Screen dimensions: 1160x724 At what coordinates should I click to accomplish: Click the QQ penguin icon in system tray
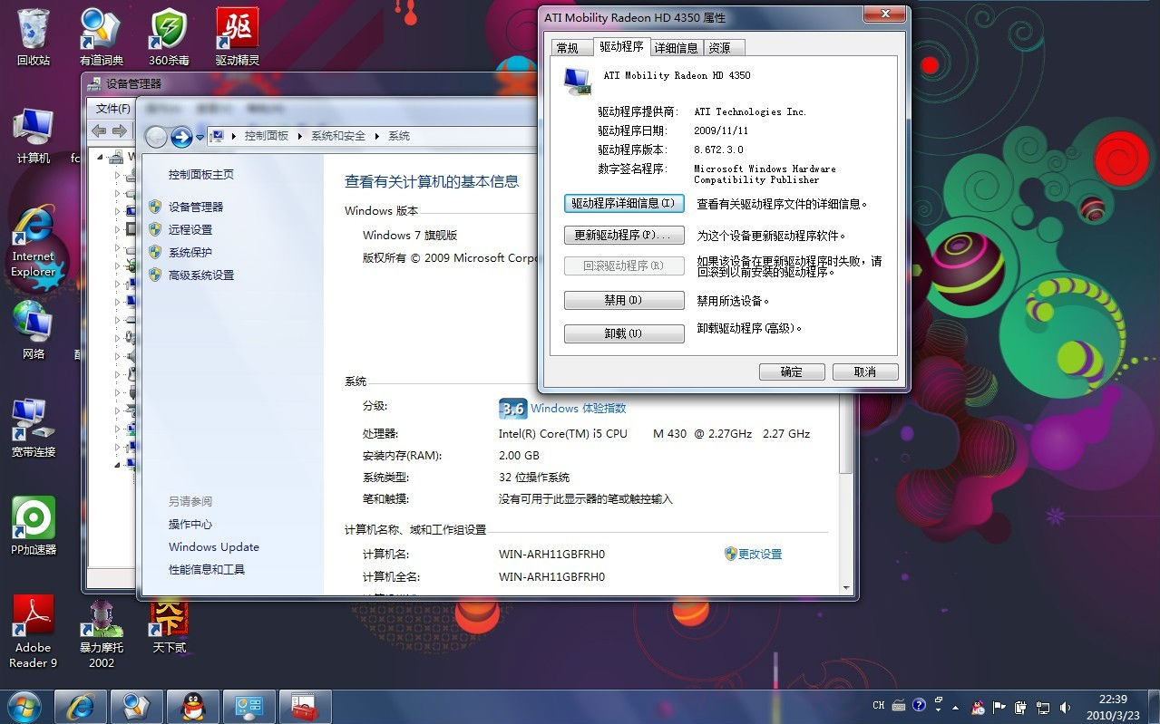[978, 706]
